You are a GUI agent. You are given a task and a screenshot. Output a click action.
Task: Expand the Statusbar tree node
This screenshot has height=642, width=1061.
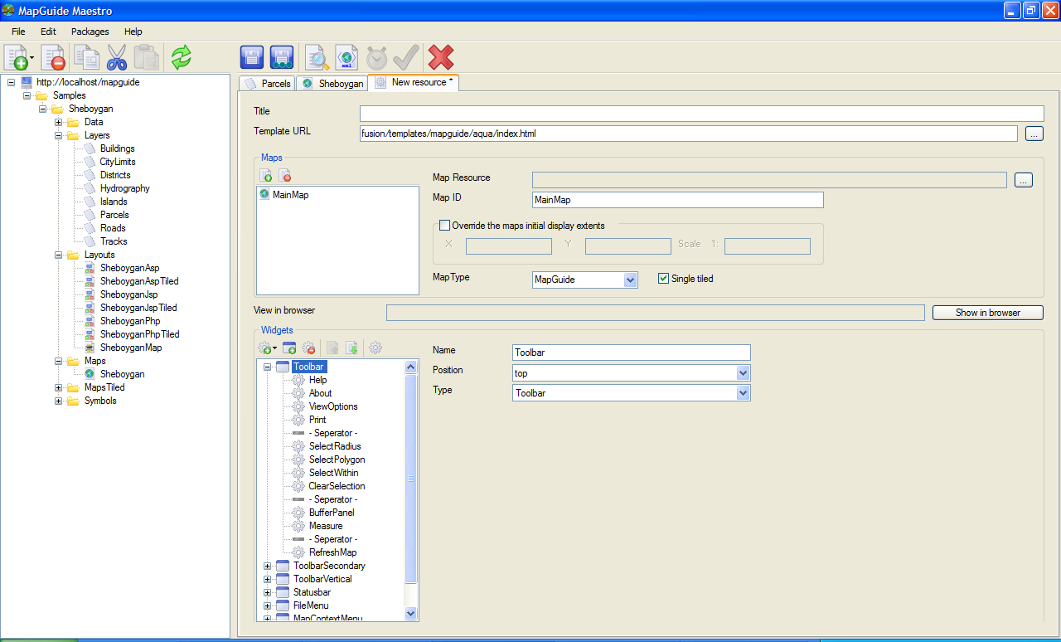pyautogui.click(x=268, y=592)
